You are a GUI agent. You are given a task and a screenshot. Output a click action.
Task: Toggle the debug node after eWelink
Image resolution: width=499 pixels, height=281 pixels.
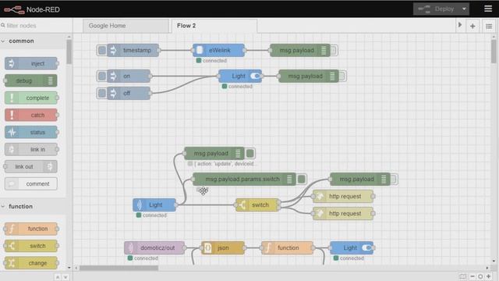(334, 50)
